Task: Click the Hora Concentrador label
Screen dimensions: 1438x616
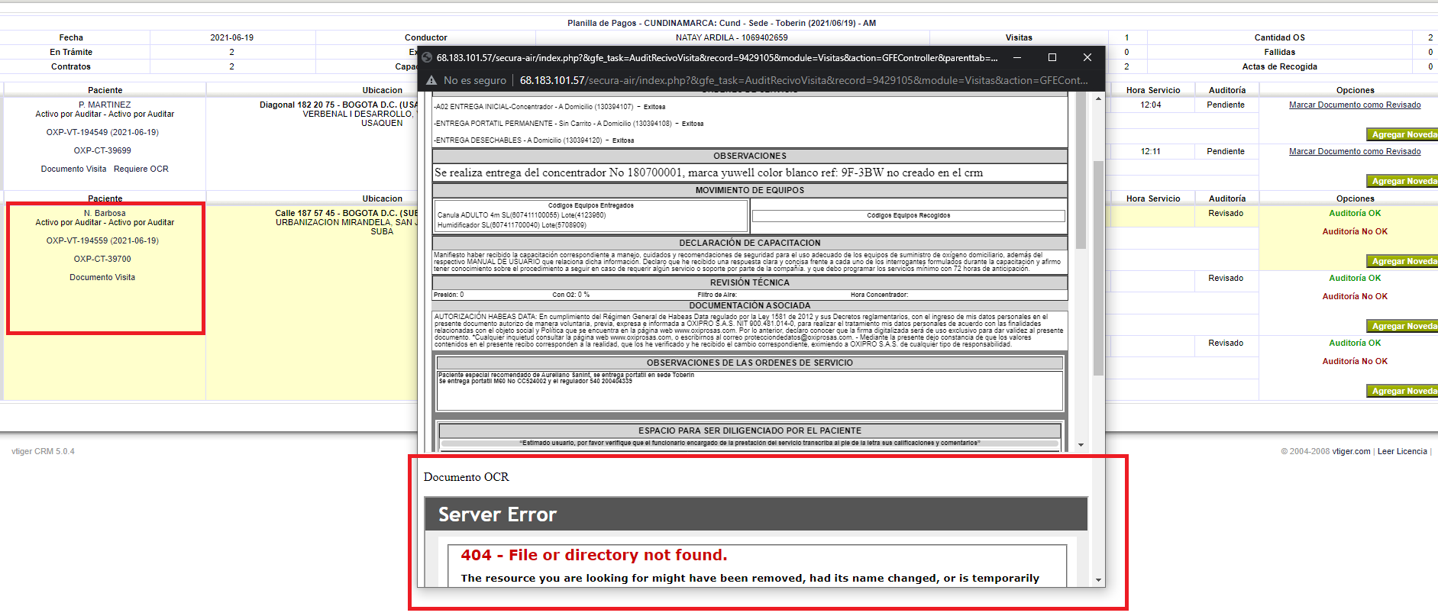Action: tap(880, 295)
